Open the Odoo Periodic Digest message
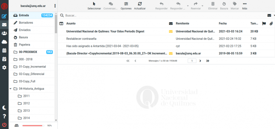Viewport: 275px width, 129px height. click(105, 31)
